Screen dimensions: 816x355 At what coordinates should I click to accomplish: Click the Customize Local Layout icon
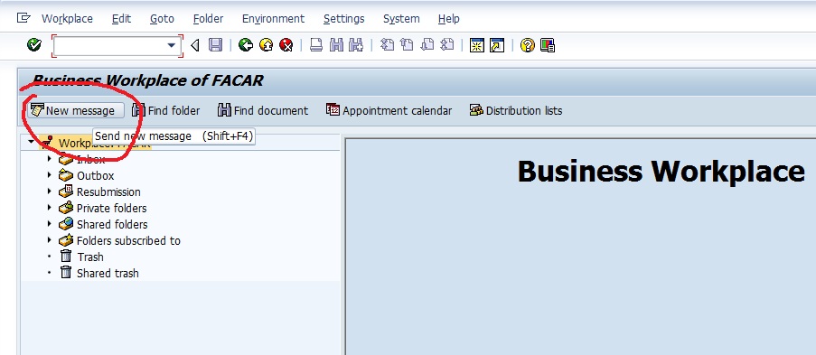(x=548, y=45)
